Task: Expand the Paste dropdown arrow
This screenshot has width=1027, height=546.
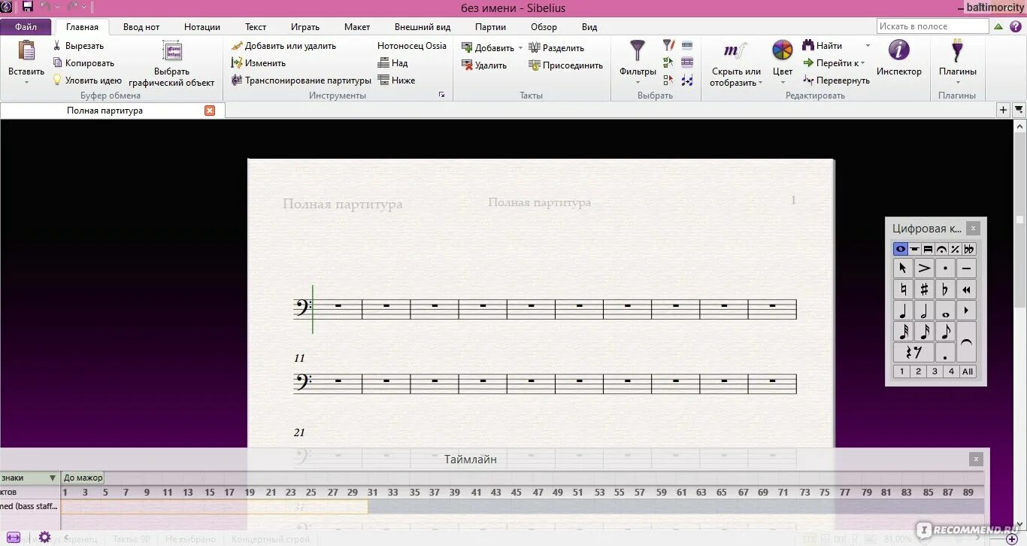Action: [26, 82]
